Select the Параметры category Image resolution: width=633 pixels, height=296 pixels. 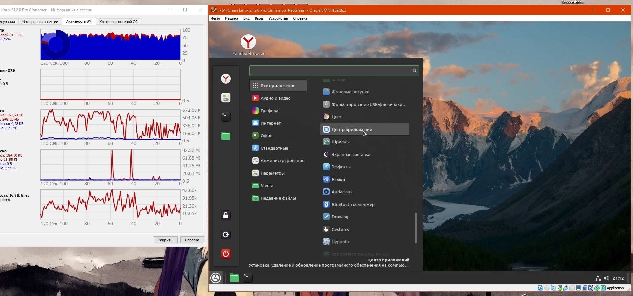pyautogui.click(x=278, y=173)
